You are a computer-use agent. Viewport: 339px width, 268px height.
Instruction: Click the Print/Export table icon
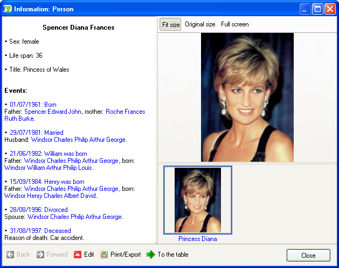[104, 255]
